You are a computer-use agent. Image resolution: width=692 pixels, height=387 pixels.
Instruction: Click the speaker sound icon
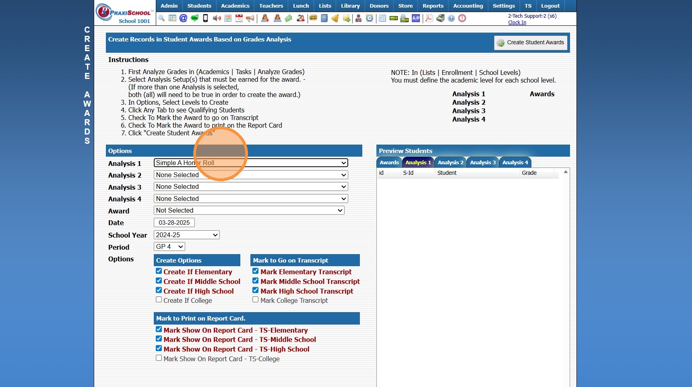click(x=217, y=18)
